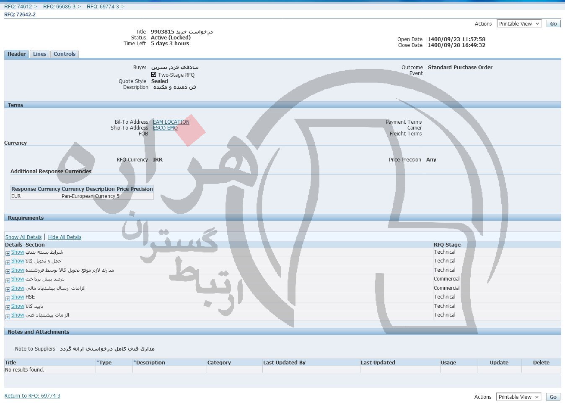The image size is (565, 403).
Task: Open the bottom Actions Printable View dropdown
Action: pyautogui.click(x=519, y=397)
